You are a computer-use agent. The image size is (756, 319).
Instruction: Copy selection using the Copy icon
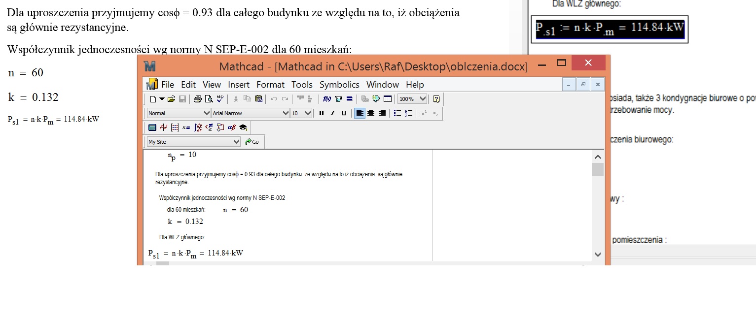(x=247, y=99)
